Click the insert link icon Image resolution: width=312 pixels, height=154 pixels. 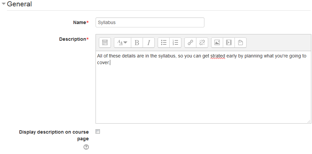pos(190,42)
